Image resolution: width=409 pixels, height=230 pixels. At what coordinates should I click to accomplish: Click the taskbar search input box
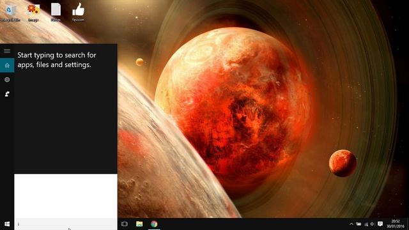click(x=66, y=224)
